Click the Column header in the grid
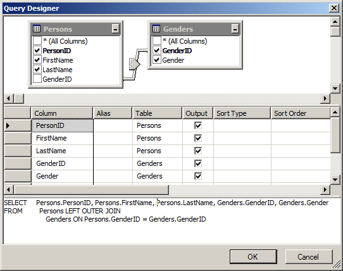This screenshot has height=271, width=343. (62, 113)
